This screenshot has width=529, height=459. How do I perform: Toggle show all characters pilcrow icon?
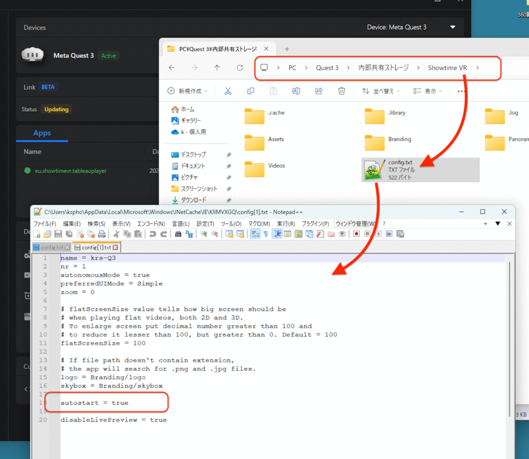[x=266, y=234]
